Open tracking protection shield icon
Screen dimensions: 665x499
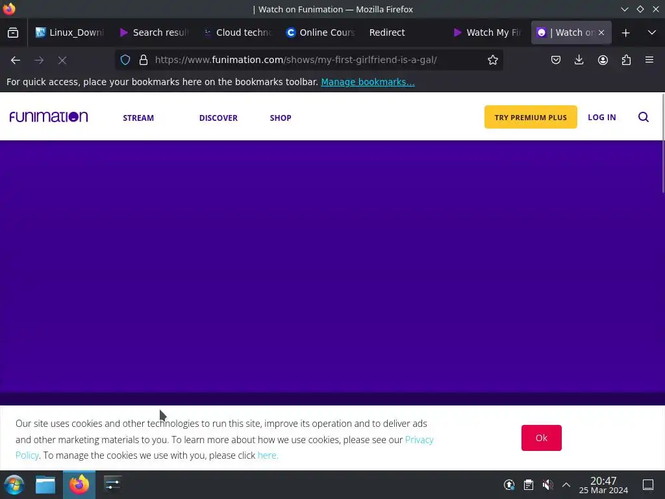coord(125,60)
